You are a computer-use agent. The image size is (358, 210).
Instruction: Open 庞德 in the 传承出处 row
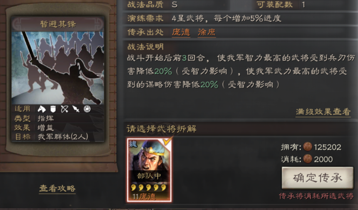coord(181,32)
